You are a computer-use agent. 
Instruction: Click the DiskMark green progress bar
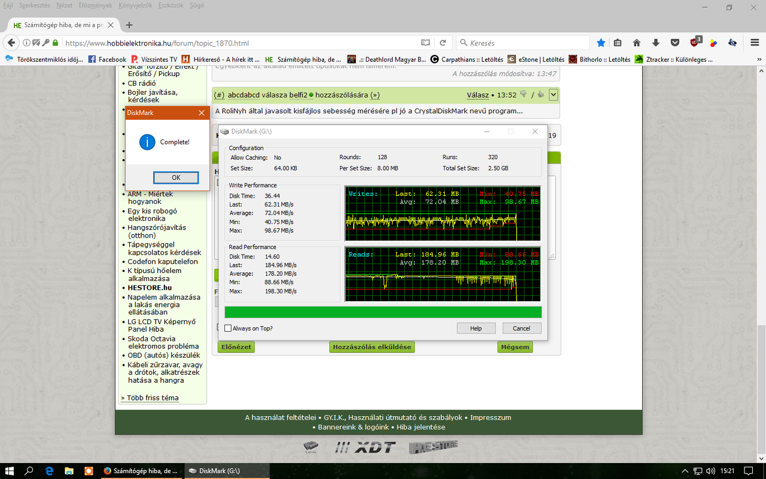(383, 312)
